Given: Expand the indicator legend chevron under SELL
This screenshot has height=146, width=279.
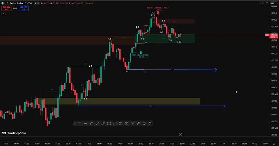Looking at the screenshot, I should point(3,13).
